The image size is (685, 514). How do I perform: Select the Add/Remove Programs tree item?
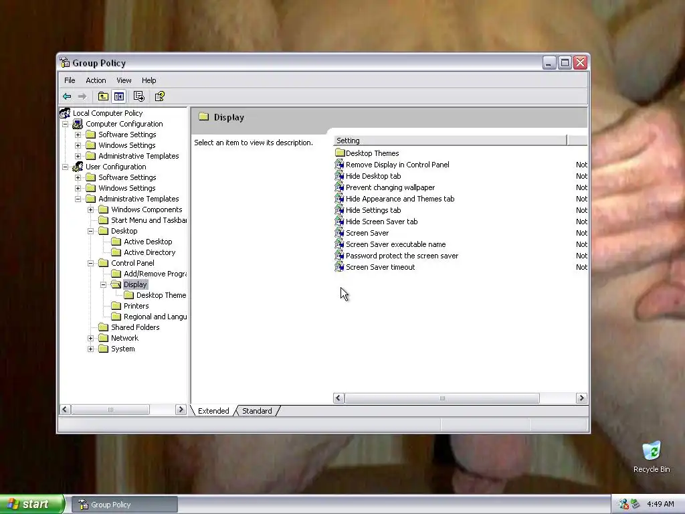pyautogui.click(x=155, y=274)
